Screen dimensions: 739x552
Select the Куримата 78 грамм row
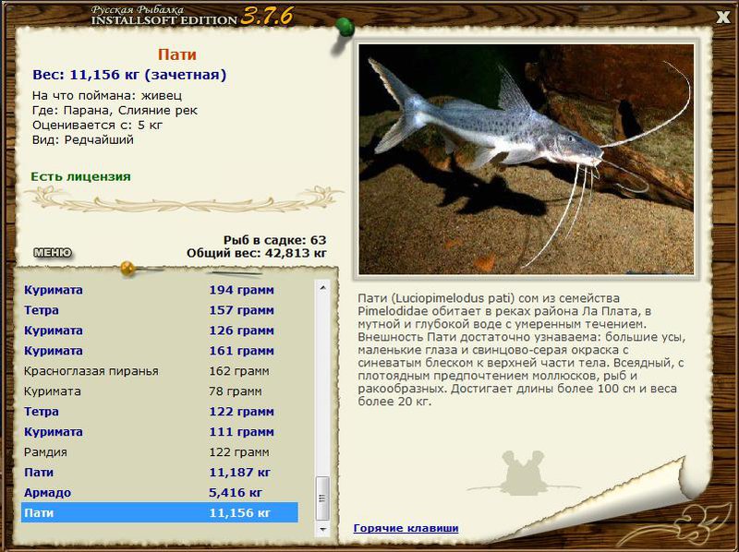tap(159, 391)
